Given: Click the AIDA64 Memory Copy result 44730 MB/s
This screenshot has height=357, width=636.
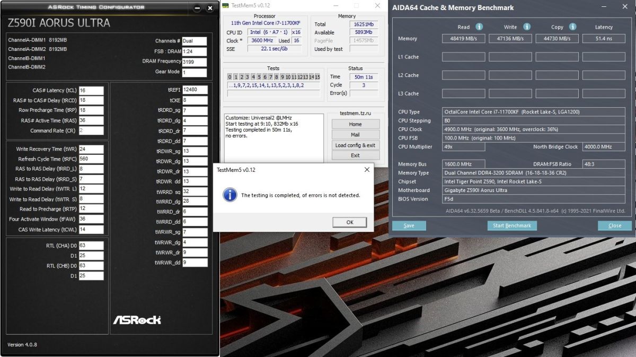Looking at the screenshot, I should [557, 38].
